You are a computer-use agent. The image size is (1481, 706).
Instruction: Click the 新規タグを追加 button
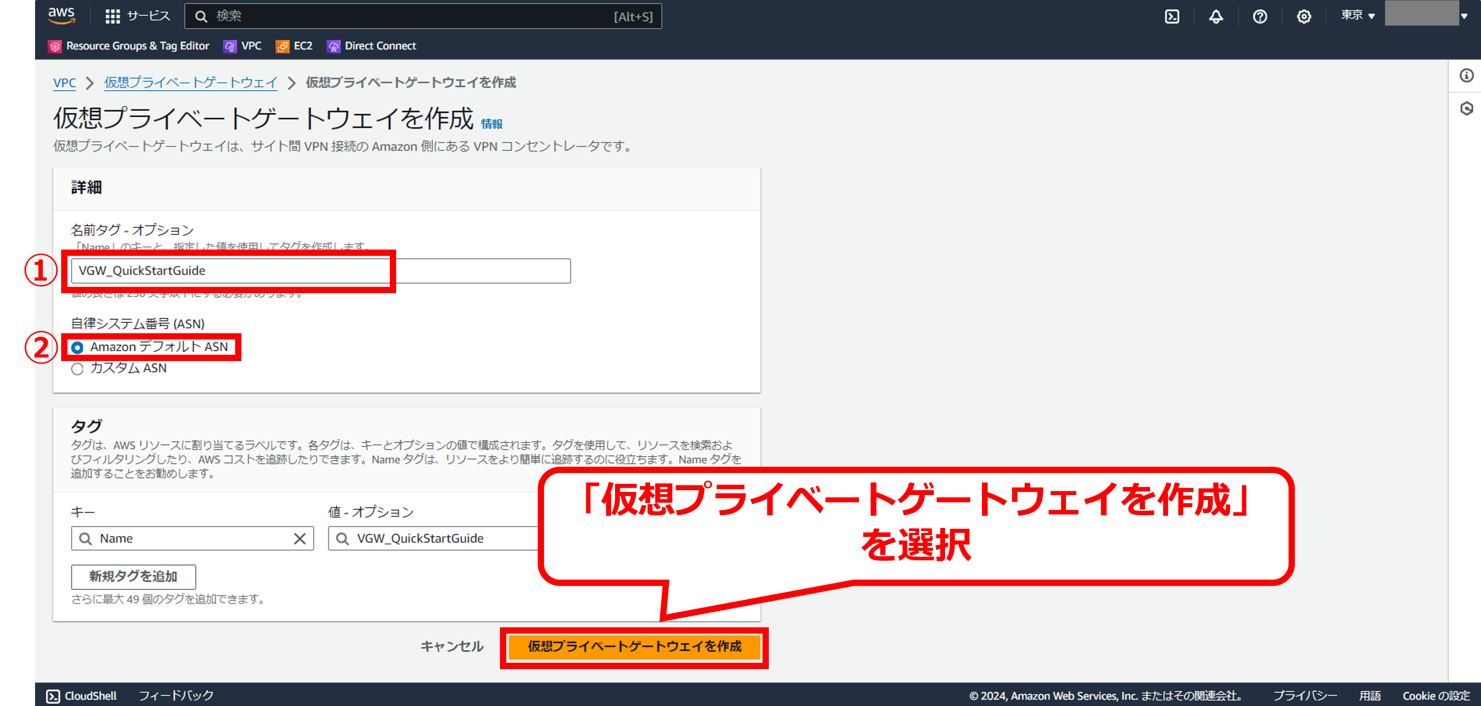tap(134, 576)
